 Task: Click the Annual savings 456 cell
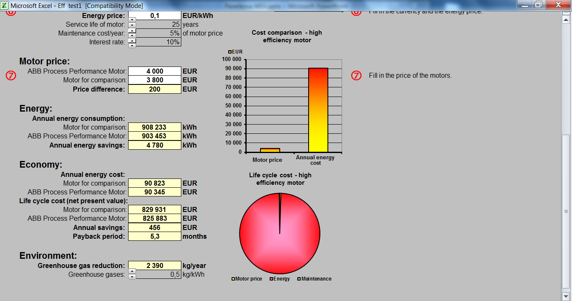155,227
